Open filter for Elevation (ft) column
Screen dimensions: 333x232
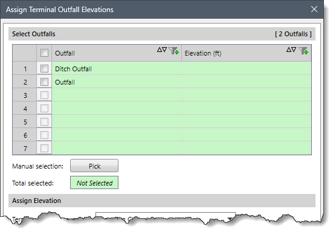303,51
